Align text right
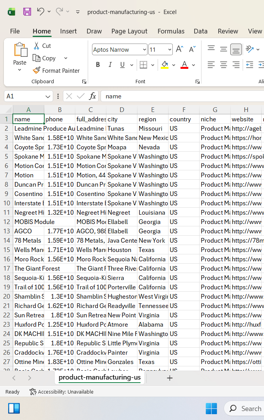Image resolution: width=264 pixels, height=420 pixels. (x=236, y=65)
